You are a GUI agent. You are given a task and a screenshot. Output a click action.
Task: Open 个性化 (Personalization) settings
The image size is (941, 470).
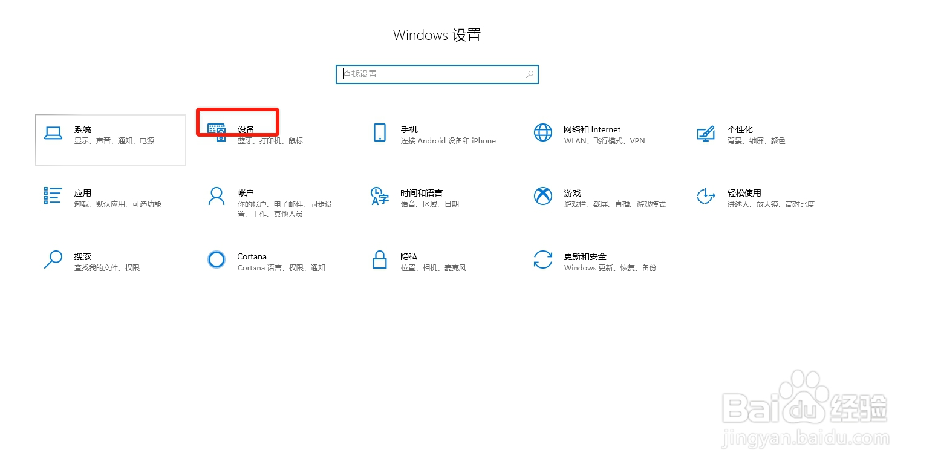point(750,134)
